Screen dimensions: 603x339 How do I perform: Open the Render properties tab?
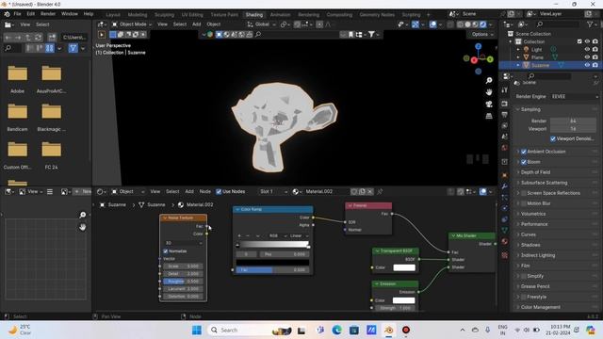(x=505, y=104)
